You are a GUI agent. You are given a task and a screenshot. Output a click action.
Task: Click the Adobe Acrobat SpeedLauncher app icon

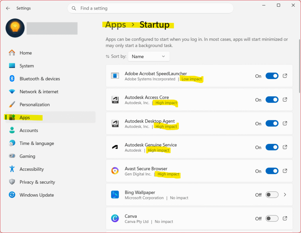(x=115, y=76)
